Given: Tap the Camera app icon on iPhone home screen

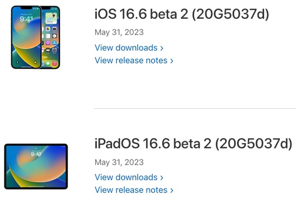Looking at the screenshot, I should pos(54,29).
